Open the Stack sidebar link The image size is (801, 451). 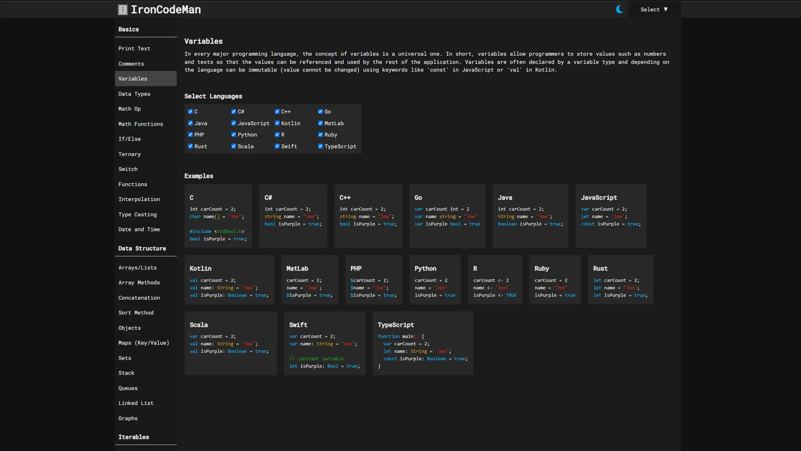(x=146, y=373)
